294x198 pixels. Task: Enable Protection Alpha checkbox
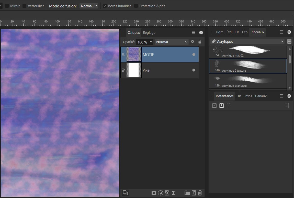[x=136, y=6]
